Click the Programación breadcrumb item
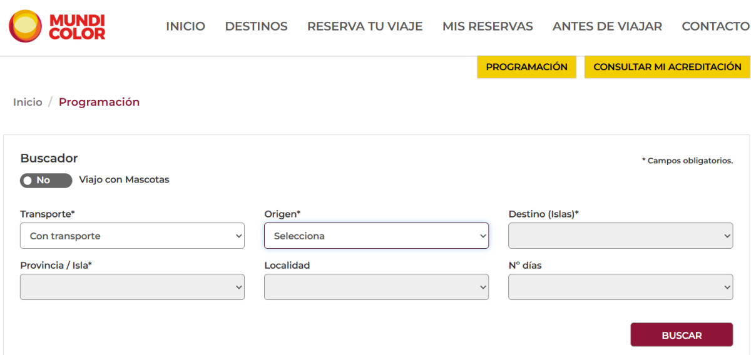 99,102
